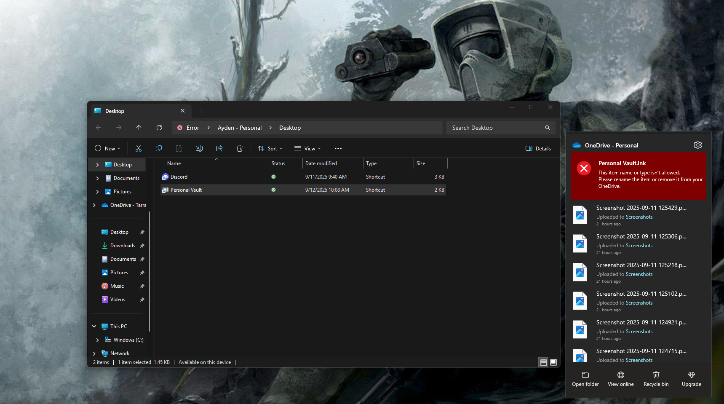Toggle the Details pane button
The height and width of the screenshot is (404, 724).
click(538, 148)
